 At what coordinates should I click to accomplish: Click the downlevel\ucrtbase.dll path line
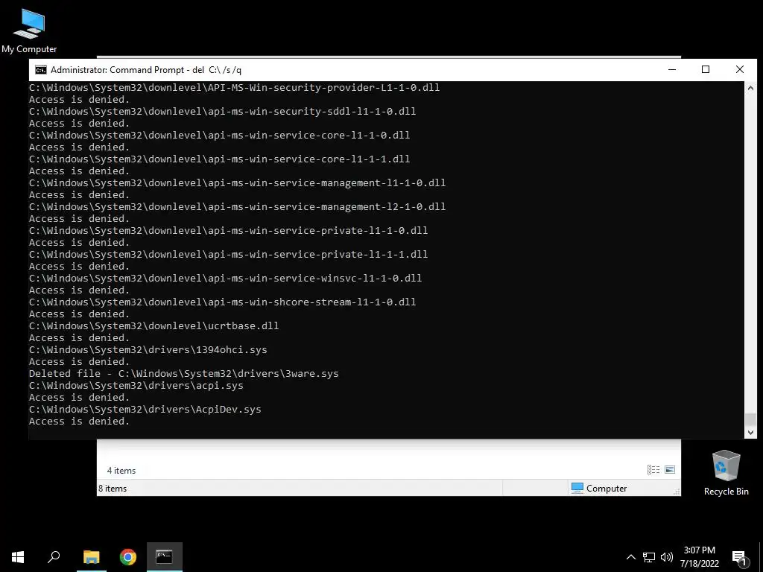[x=153, y=326]
